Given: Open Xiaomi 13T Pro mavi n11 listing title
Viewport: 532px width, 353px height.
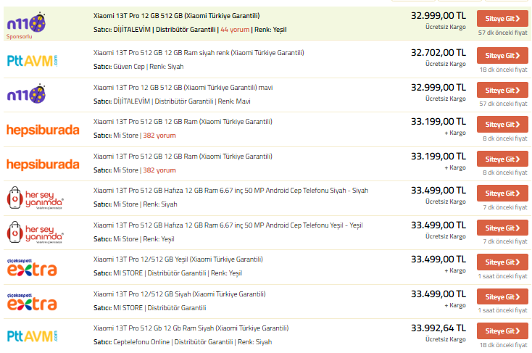Looking at the screenshot, I should coord(183,88).
